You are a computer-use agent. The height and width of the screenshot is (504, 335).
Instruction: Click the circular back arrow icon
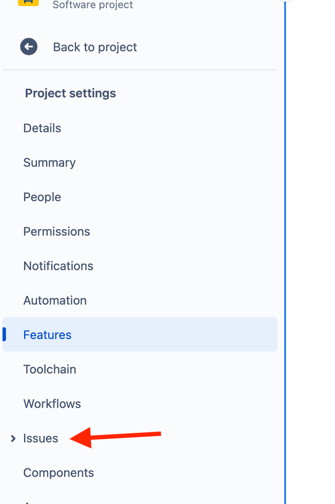29,47
